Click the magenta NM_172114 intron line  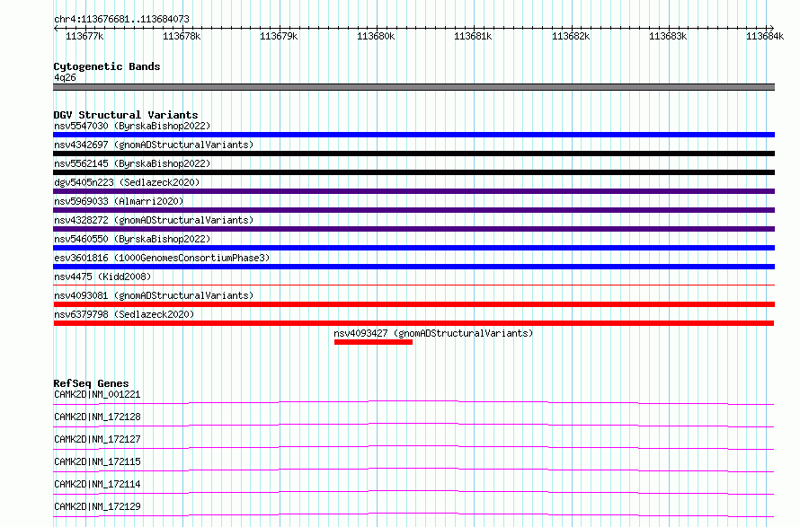tap(413, 491)
